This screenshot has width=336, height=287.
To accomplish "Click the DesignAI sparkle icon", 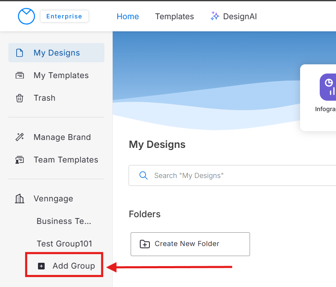I will tap(215, 16).
